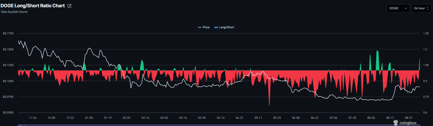Image resolution: width=433 pixels, height=126 pixels.
Task: Click the $0.1500 price axis label
Action: pyautogui.click(x=8, y=49)
